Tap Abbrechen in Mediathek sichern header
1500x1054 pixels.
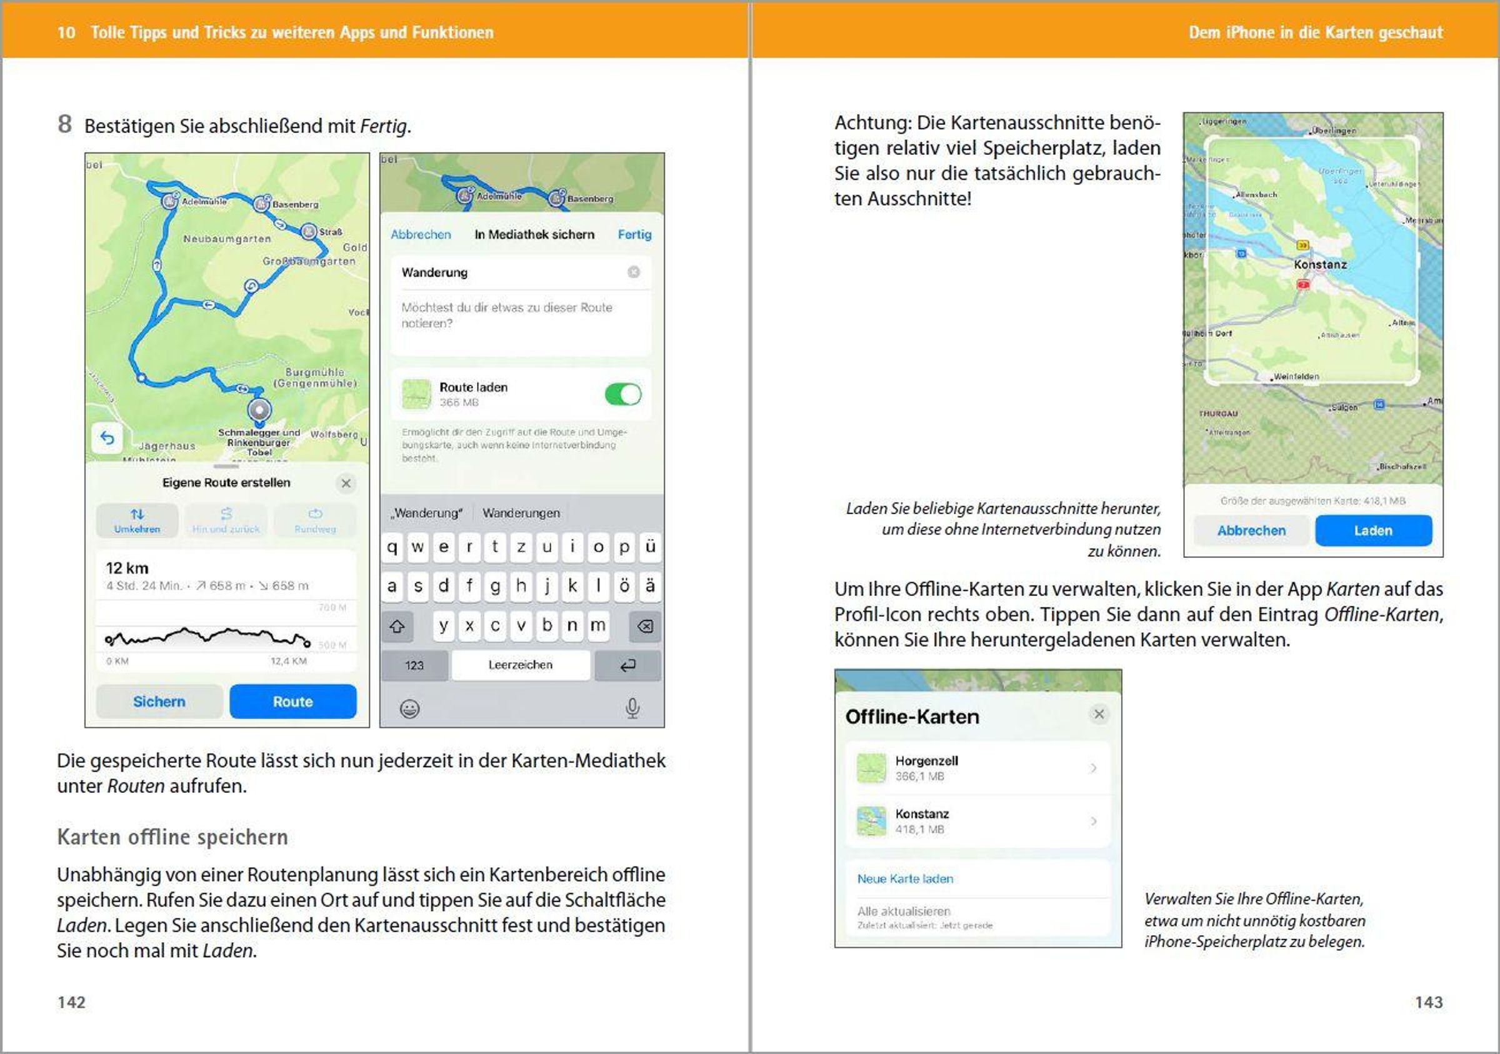421,234
